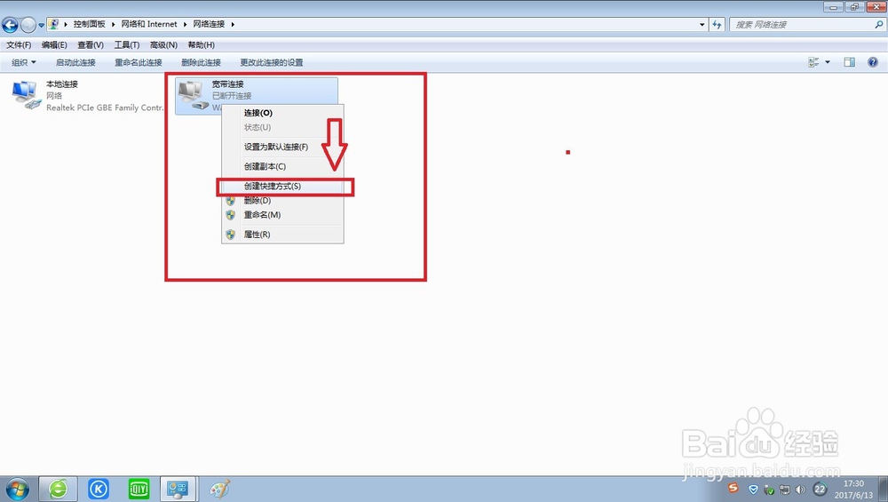Open the 文件(F) menu
This screenshot has width=888, height=502.
tap(19, 44)
